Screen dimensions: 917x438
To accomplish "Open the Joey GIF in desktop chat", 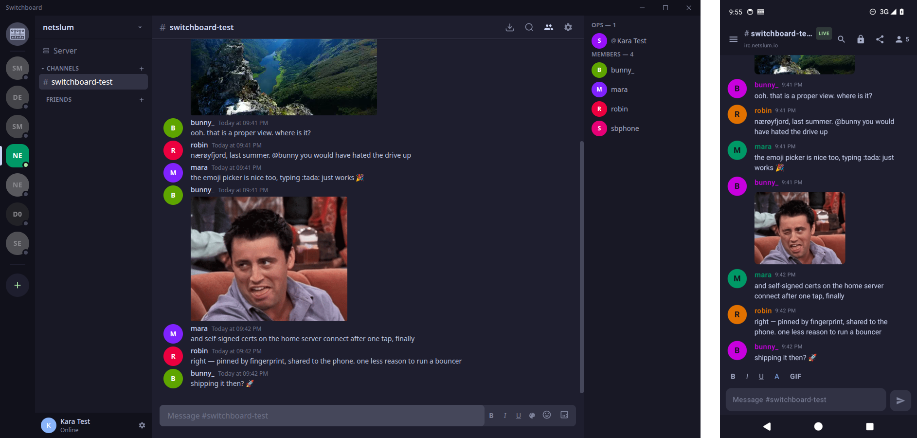I will pos(269,259).
